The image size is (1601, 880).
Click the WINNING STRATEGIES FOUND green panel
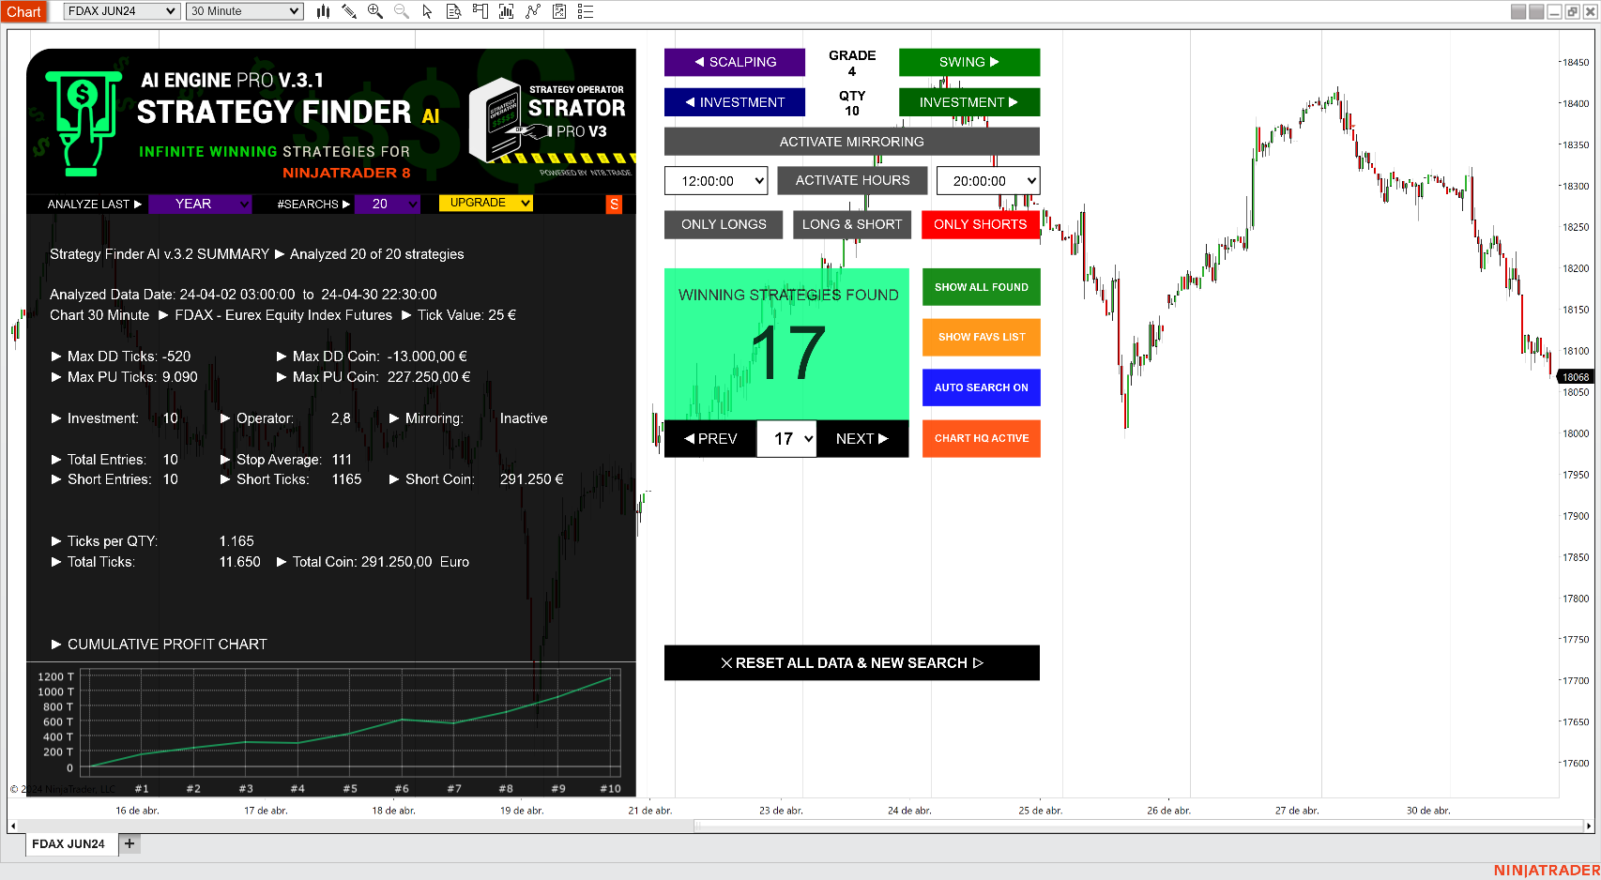(x=786, y=343)
